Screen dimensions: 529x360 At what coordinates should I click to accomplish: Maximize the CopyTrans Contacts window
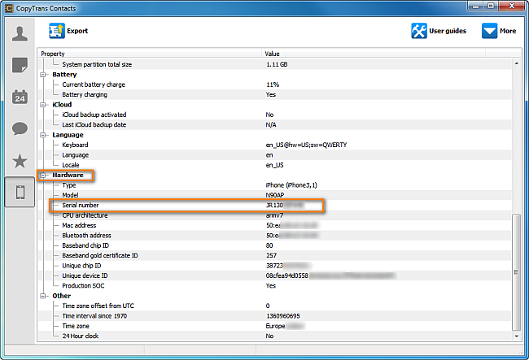pyautogui.click(x=491, y=6)
